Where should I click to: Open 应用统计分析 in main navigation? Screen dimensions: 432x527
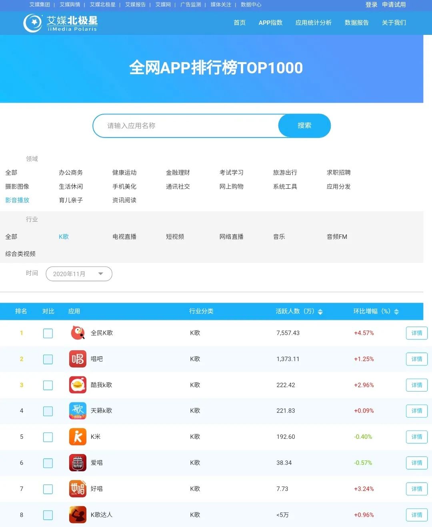click(x=314, y=23)
